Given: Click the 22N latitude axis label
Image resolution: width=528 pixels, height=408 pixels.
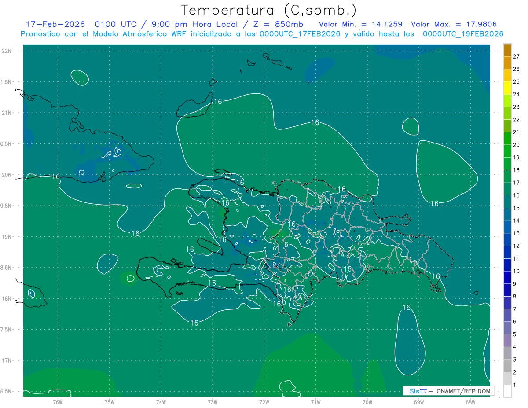Looking at the screenshot, I should point(7,51).
